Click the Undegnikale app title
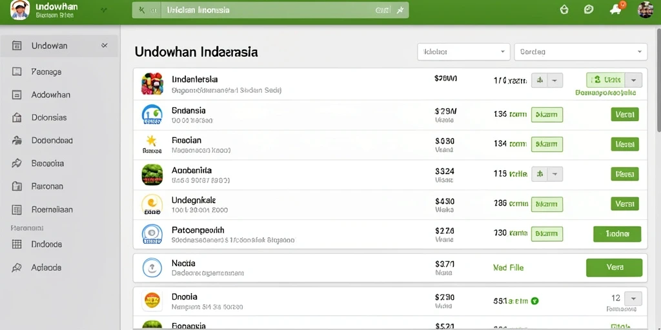The image size is (661, 330). [194, 200]
